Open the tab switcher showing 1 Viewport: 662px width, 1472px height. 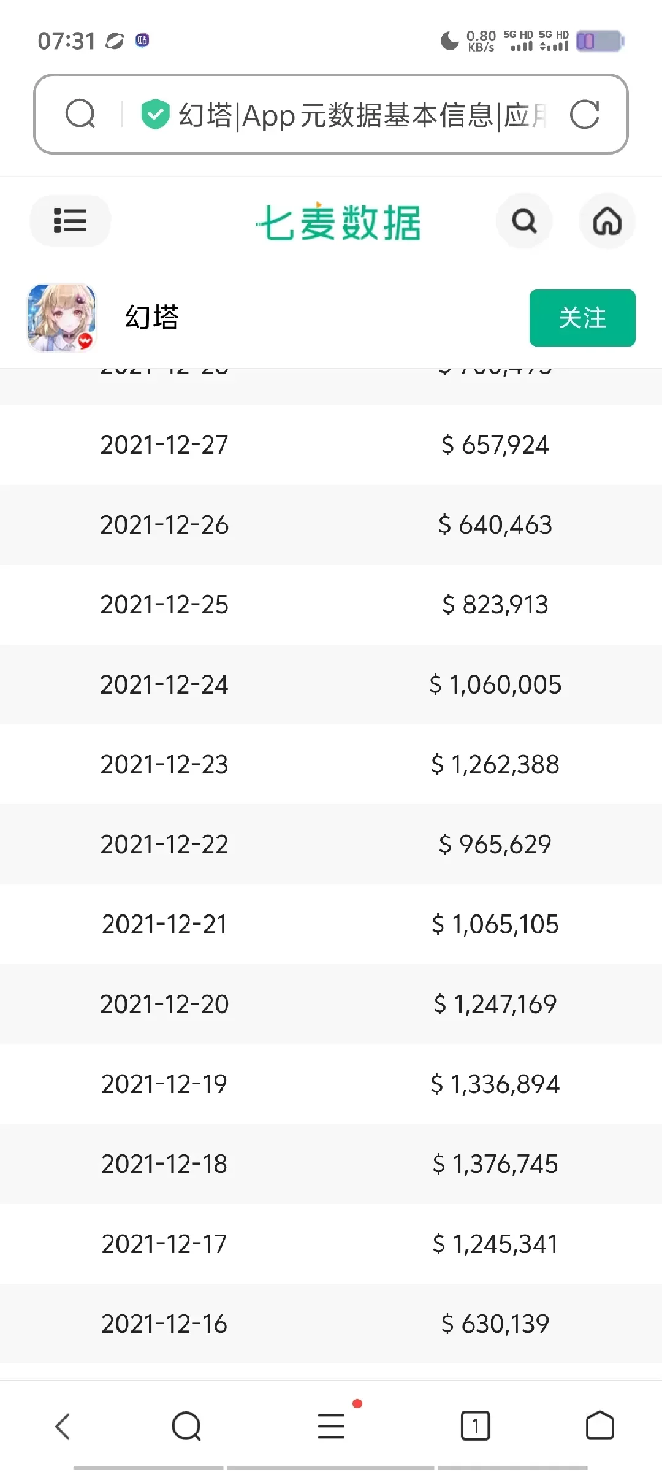pyautogui.click(x=475, y=1426)
